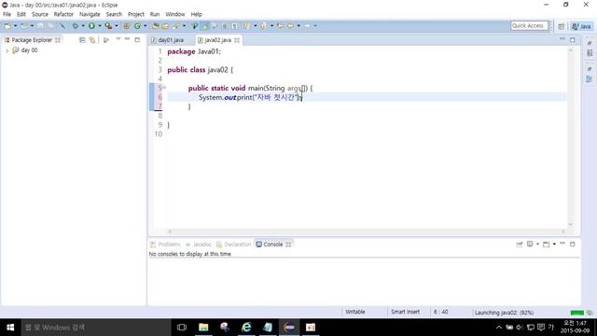Click the Next Annotation icon

click(246, 26)
